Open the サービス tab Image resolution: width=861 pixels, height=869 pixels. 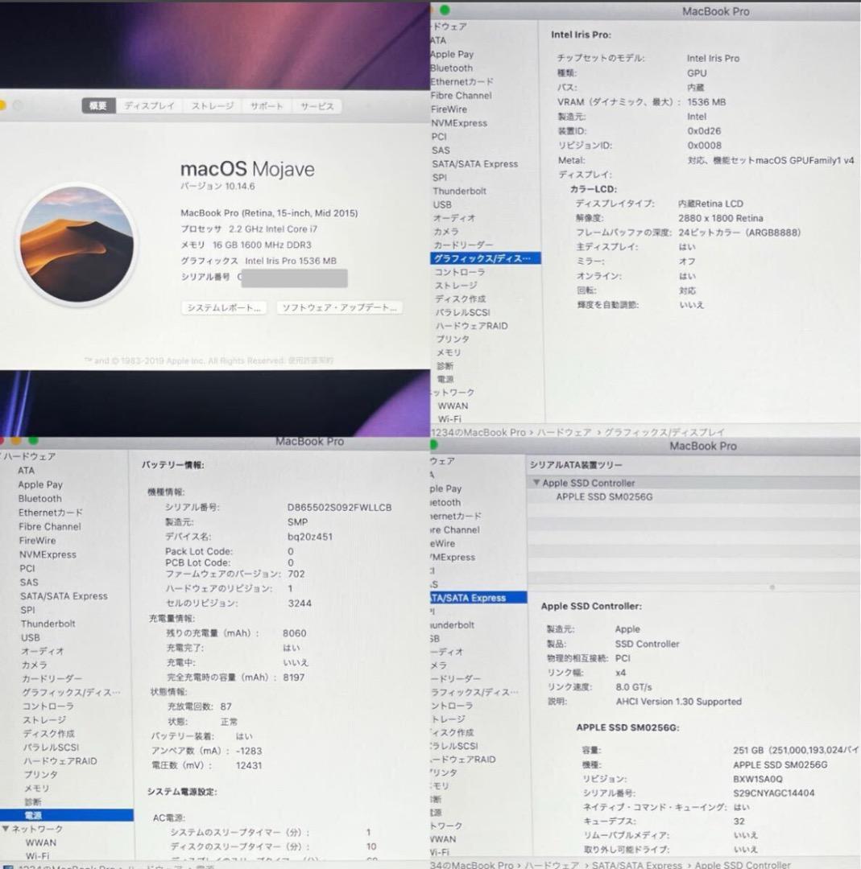tap(317, 105)
